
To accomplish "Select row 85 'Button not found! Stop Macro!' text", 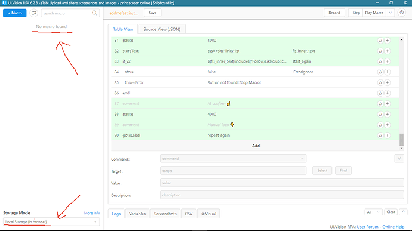I will tap(234, 82).
